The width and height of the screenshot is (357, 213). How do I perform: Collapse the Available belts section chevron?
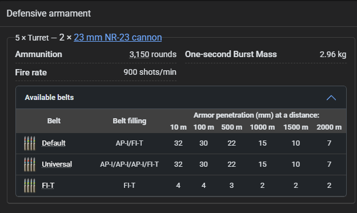tap(331, 98)
